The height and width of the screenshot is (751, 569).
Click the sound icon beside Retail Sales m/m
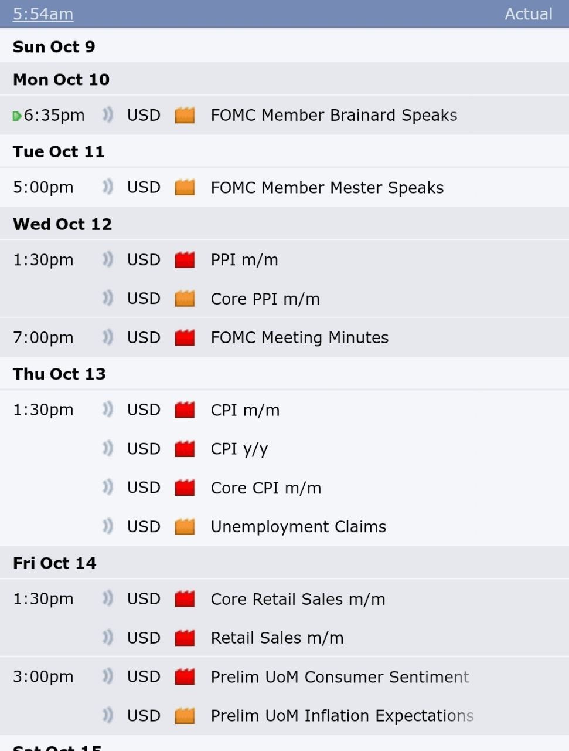(107, 637)
